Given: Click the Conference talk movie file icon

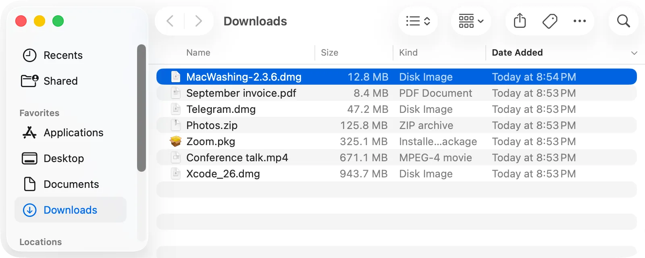Looking at the screenshot, I should [176, 157].
